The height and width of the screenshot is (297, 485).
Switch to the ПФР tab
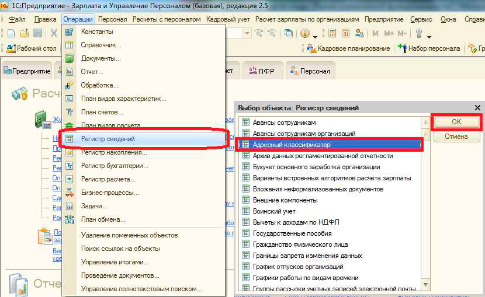263,71
